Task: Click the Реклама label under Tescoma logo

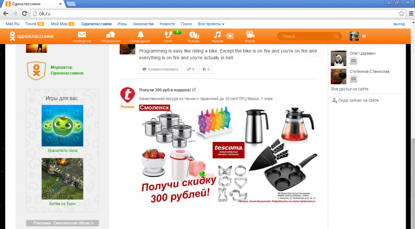Action: click(x=127, y=107)
